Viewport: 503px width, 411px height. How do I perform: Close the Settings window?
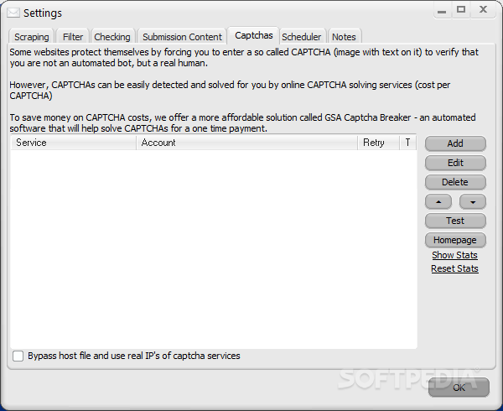(483, 9)
